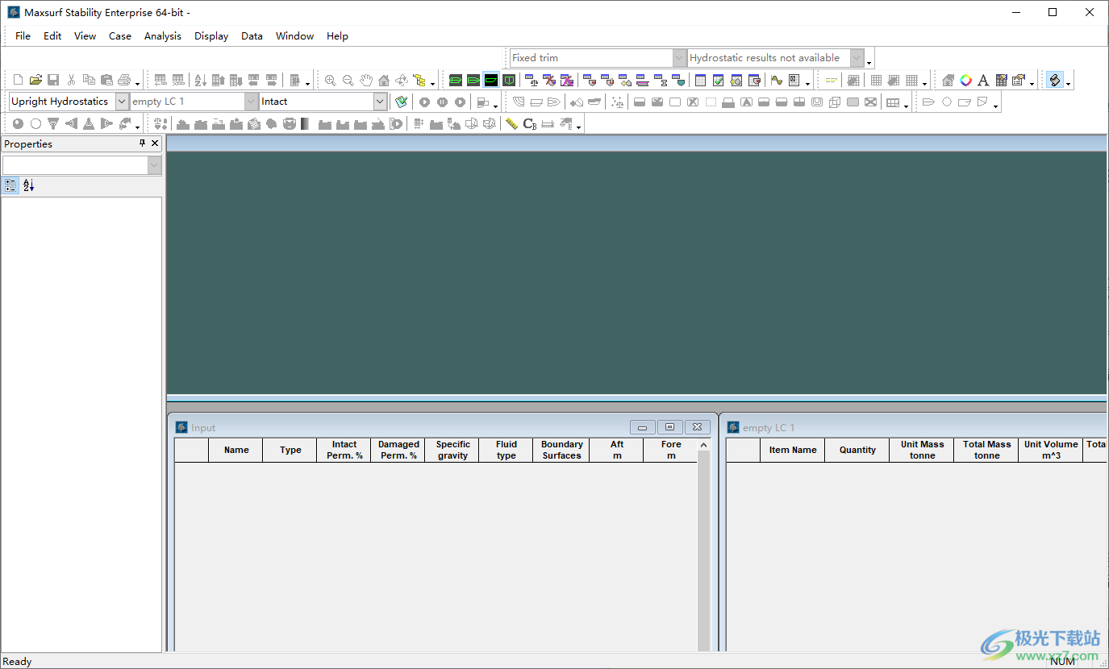Select the Zoom in magnifier icon
The image size is (1109, 669).
(x=331, y=80)
